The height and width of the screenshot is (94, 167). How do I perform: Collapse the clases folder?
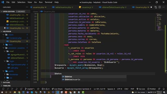(3, 35)
